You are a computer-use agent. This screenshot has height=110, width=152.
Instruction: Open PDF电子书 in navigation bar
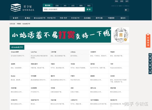pyautogui.click(x=51, y=18)
